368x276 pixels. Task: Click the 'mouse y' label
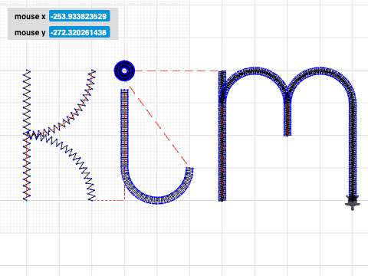pos(30,33)
